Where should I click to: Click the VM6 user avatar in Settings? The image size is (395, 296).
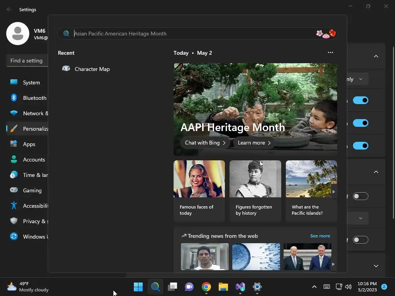[18, 34]
